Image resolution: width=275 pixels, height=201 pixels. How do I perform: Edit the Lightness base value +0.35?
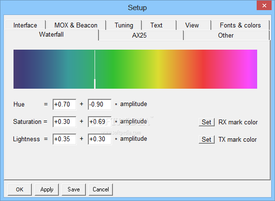(64, 139)
